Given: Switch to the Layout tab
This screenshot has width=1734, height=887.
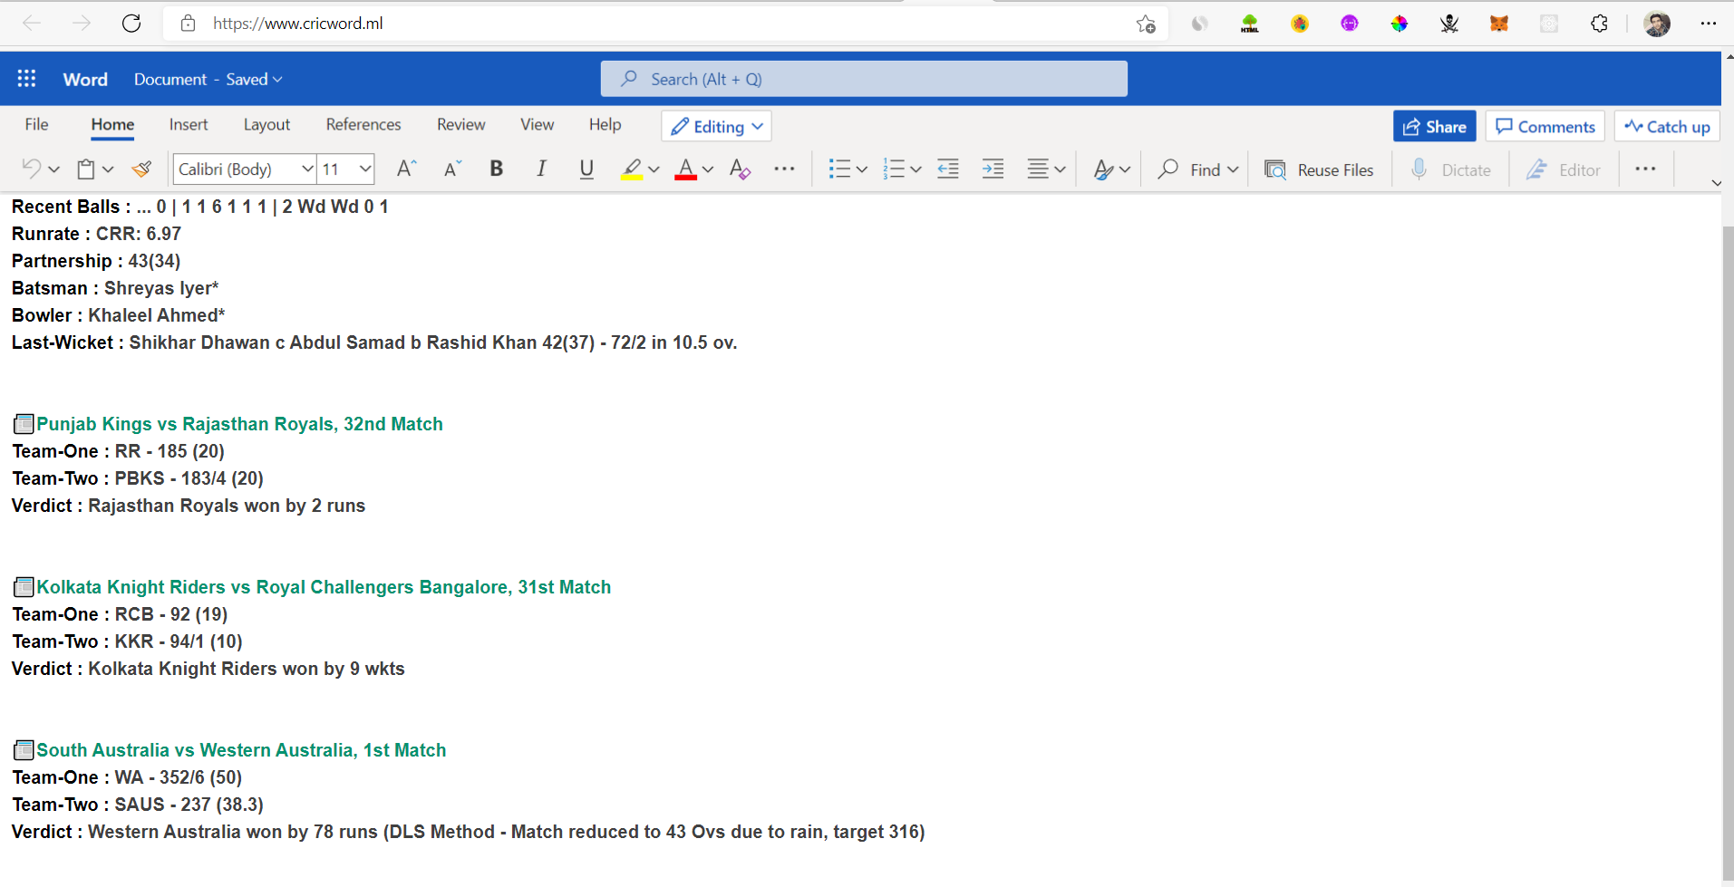Looking at the screenshot, I should click(266, 125).
